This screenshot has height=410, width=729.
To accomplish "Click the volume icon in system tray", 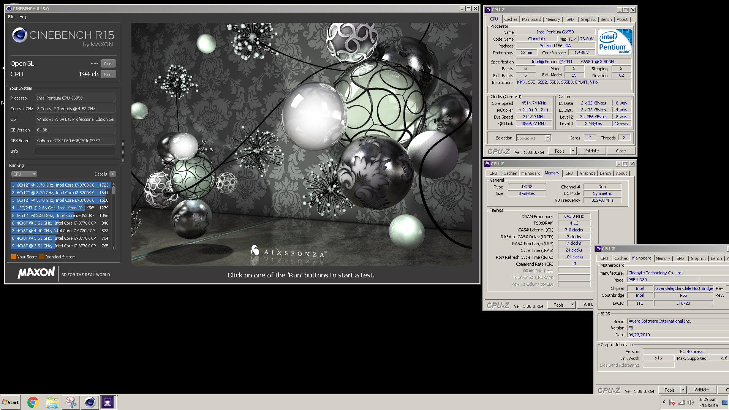I will pyautogui.click(x=690, y=402).
